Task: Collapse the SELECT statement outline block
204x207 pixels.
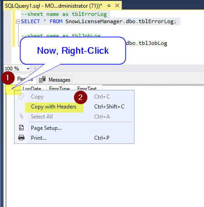Action: [18, 22]
